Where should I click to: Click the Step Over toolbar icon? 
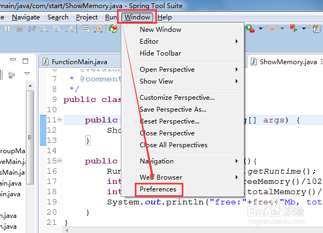(x=57, y=29)
